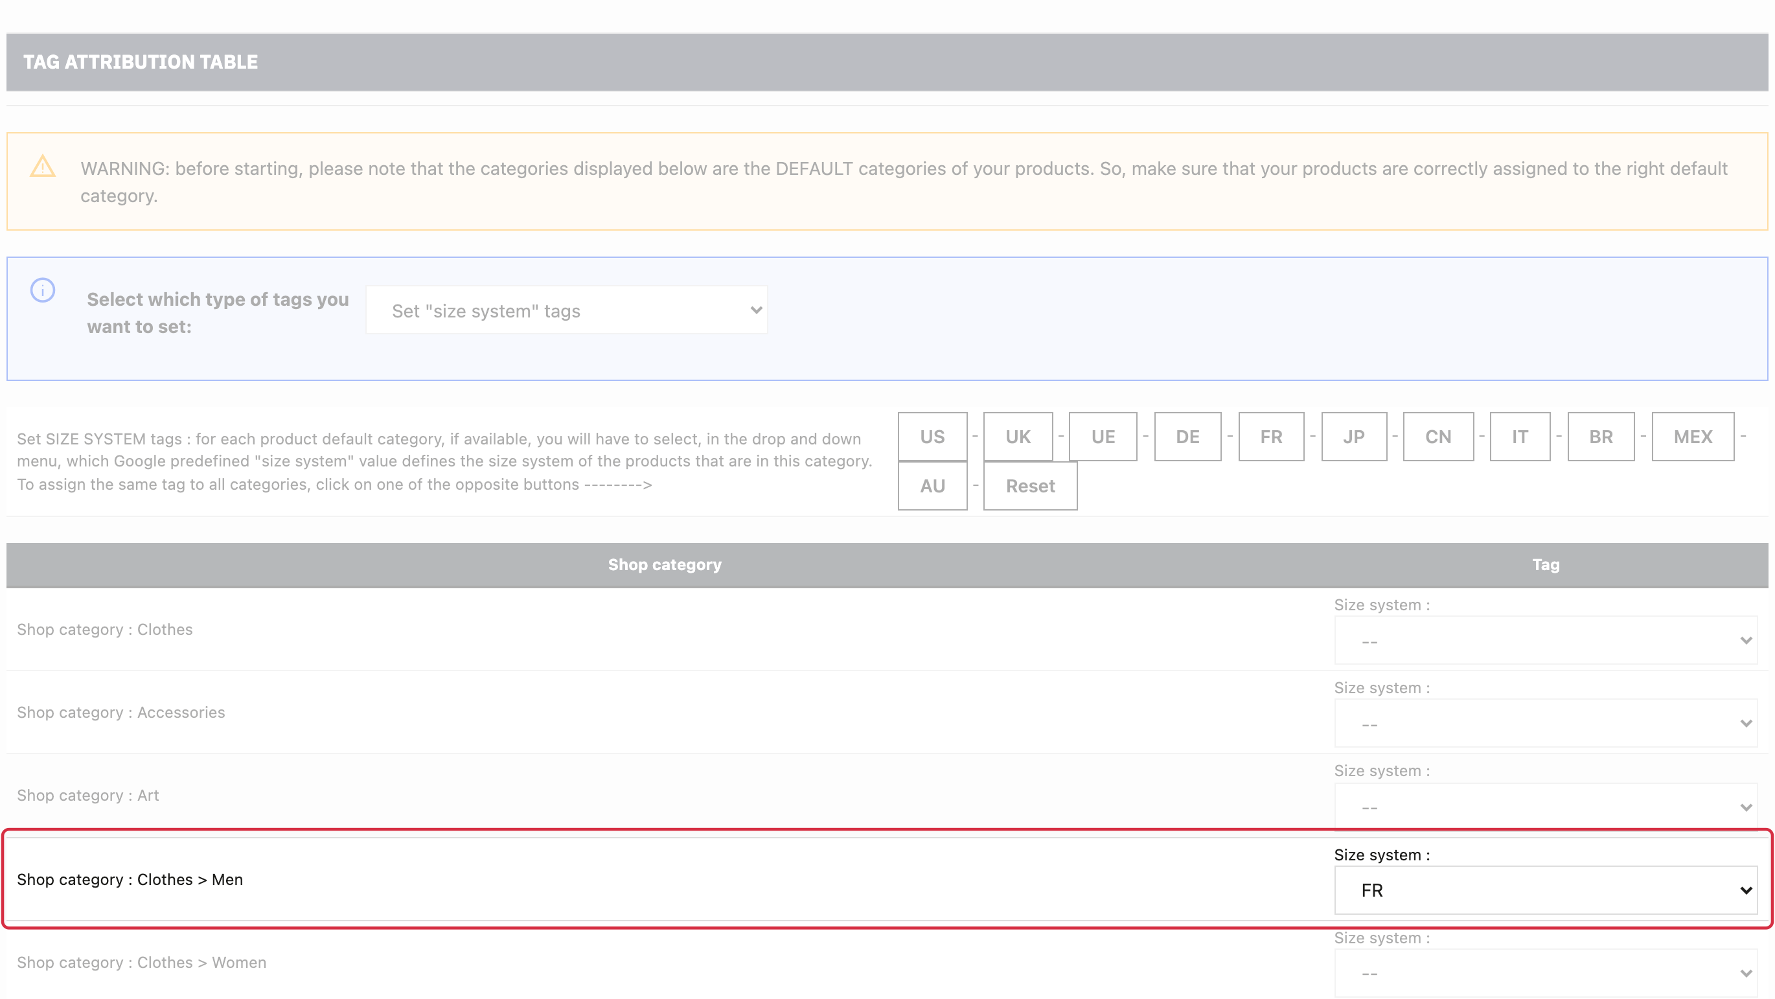
Task: Click the yellow warning triangle icon
Action: pyautogui.click(x=43, y=166)
